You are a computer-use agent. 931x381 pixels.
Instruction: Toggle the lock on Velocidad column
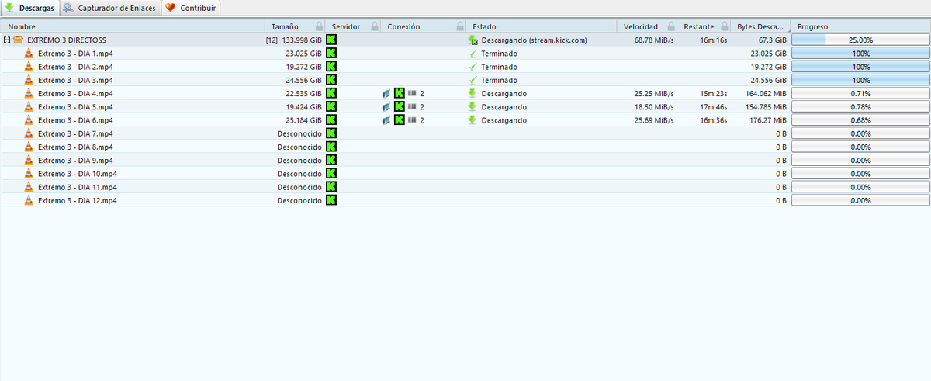(x=670, y=26)
